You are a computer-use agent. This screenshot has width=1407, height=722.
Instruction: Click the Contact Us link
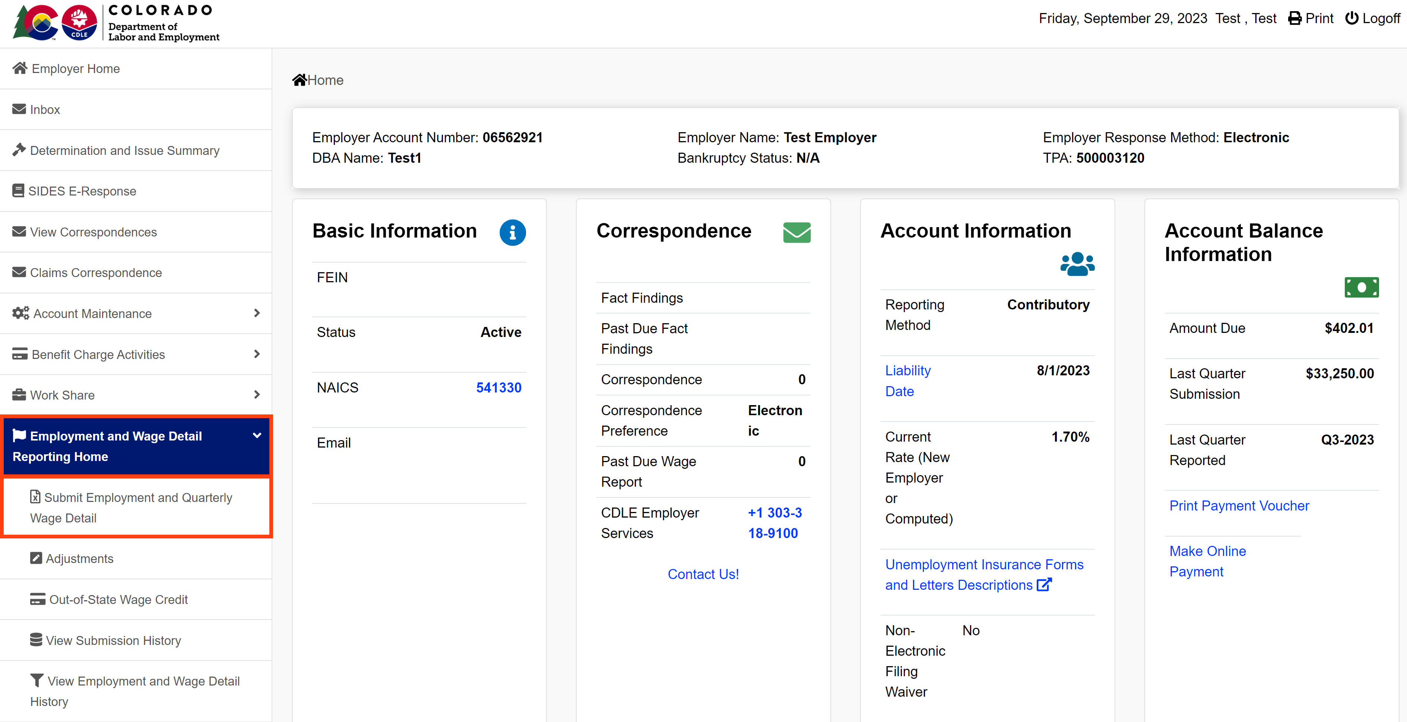703,573
